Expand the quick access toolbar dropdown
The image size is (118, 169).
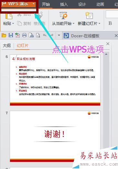(x=59, y=35)
